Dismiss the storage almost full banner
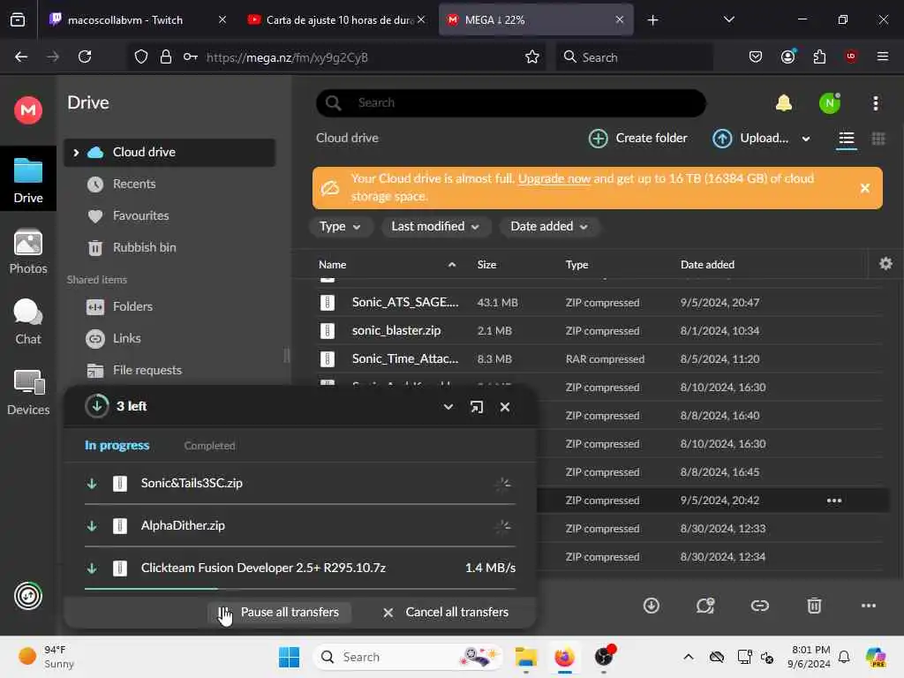The width and height of the screenshot is (904, 678). click(864, 188)
